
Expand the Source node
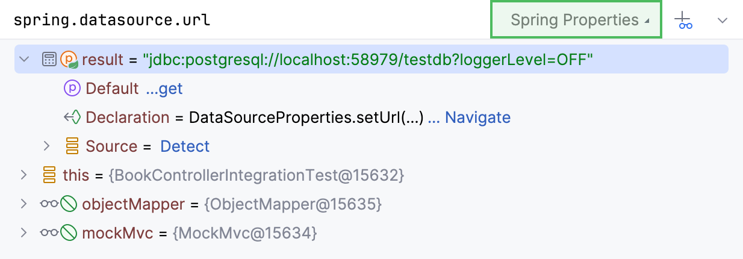click(x=46, y=146)
